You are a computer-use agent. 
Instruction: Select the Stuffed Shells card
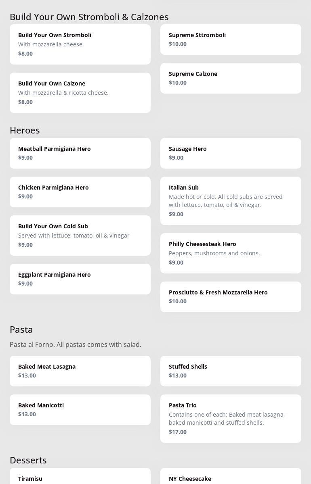pos(231,371)
